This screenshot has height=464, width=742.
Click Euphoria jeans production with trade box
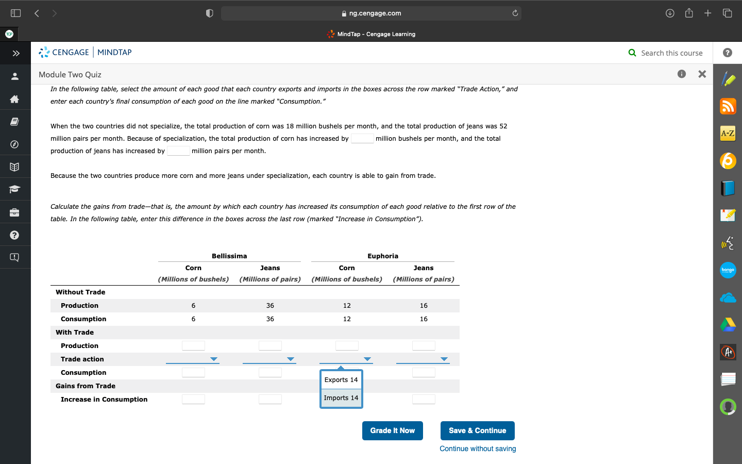click(x=424, y=345)
